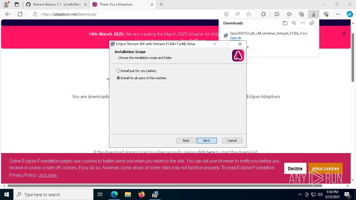
Task: Click Open file for the downloaded MSI
Action: (x=236, y=38)
